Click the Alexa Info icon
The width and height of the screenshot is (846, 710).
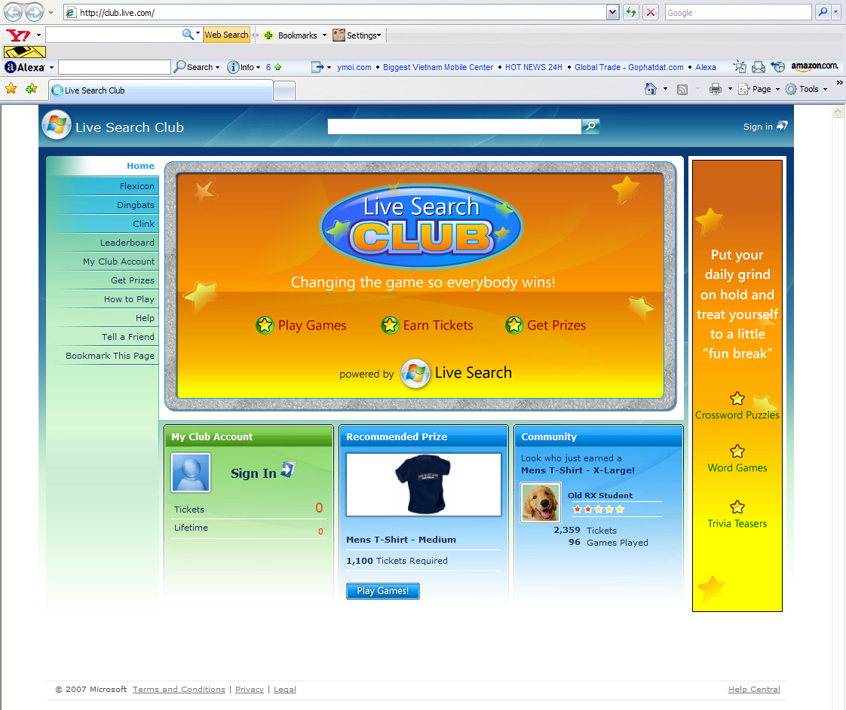(x=233, y=67)
